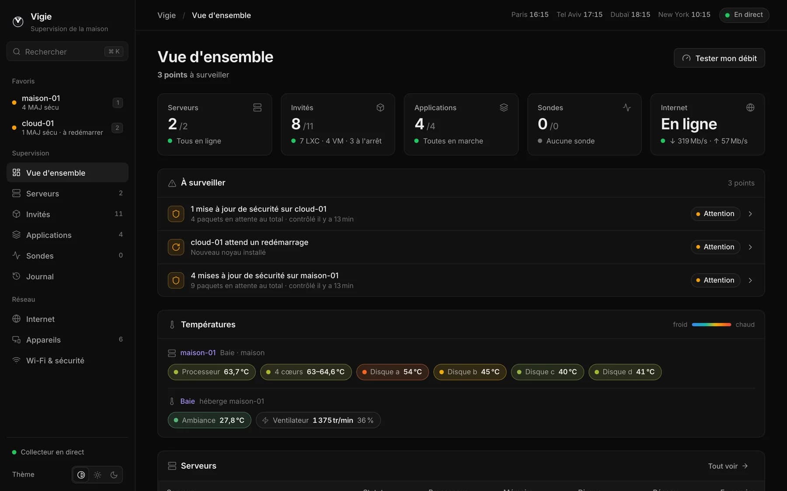
Task: Click shield icon for maison-01 security updates
Action: click(176, 280)
